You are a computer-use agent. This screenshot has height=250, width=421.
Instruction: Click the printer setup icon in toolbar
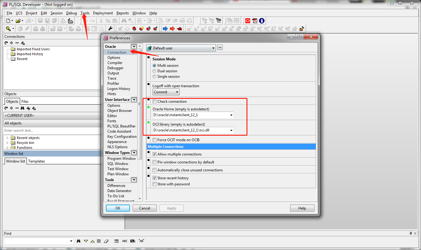tap(70, 21)
